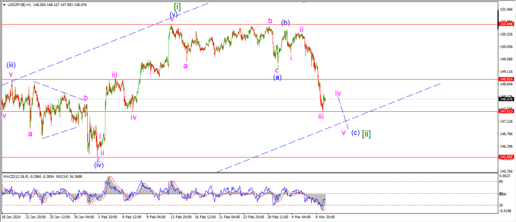Select the blue (iv) wave label

click(x=98, y=165)
